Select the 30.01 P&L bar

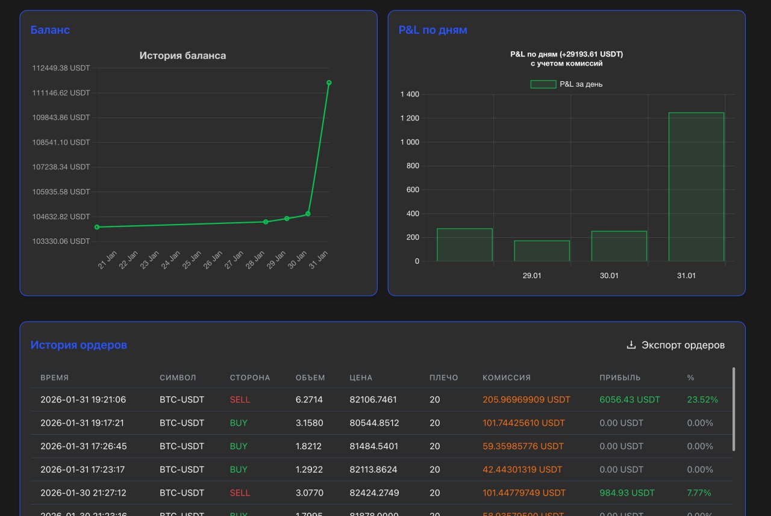point(619,246)
